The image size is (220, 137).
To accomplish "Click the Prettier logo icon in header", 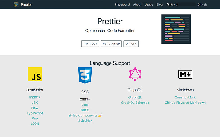I will pyautogui.click(x=16, y=4).
